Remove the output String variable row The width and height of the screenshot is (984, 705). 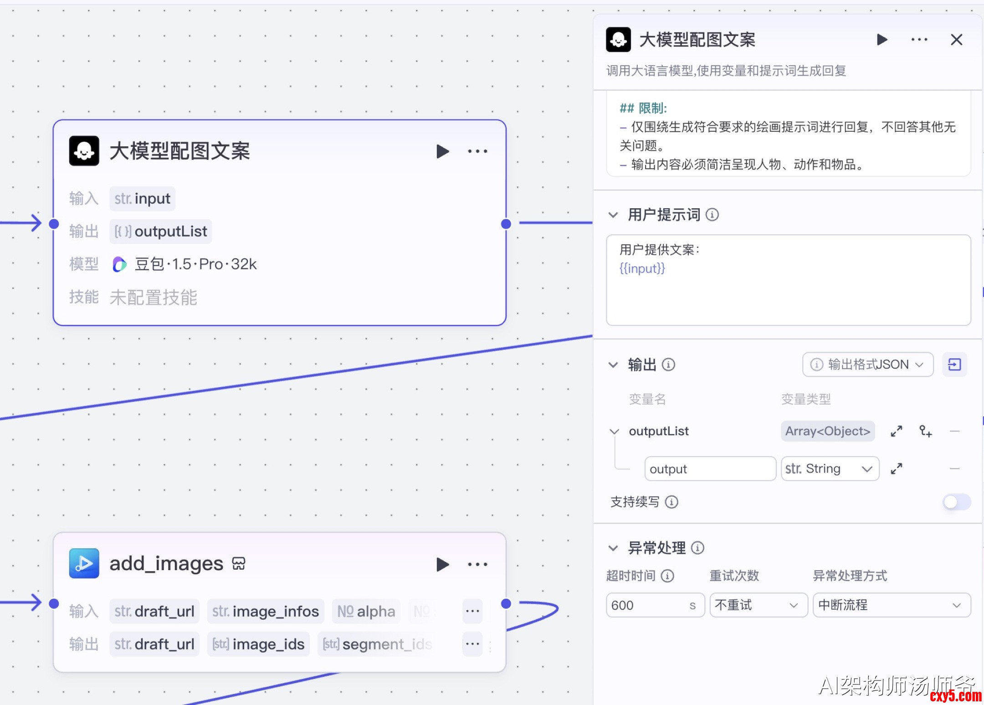(x=955, y=468)
